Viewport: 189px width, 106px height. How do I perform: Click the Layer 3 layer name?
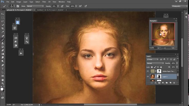click(x=165, y=76)
